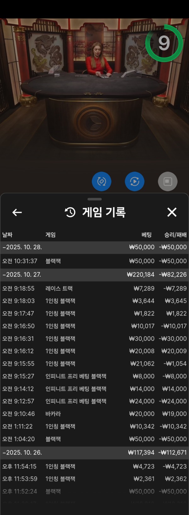The image size is (189, 515).
Task: Open the 오전 9:16:50 1인칭 블랙잭 record
Action: tap(94, 326)
